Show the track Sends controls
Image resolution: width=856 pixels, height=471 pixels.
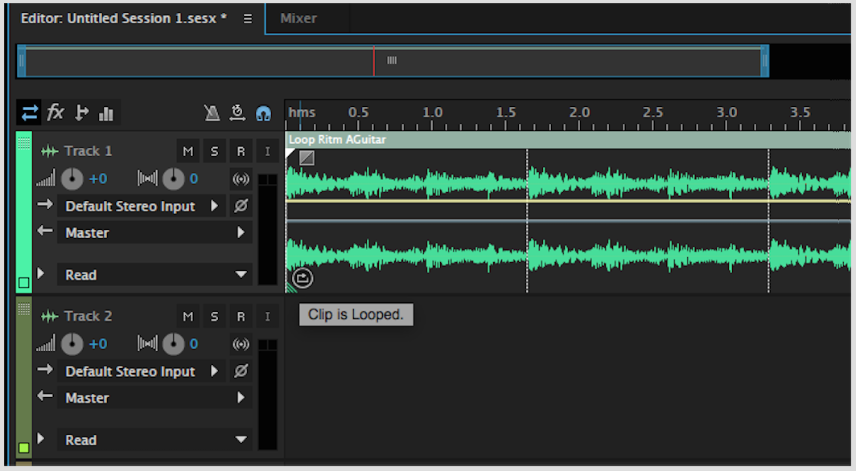point(81,113)
